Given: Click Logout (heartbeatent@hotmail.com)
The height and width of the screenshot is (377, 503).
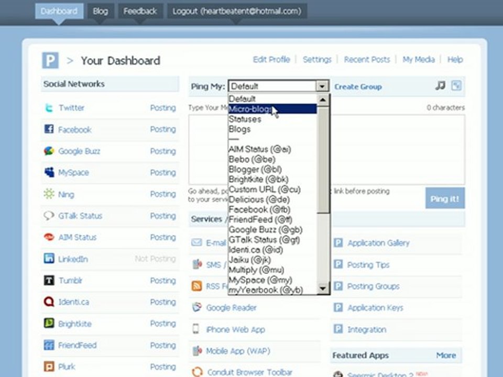Looking at the screenshot, I should 237,11.
